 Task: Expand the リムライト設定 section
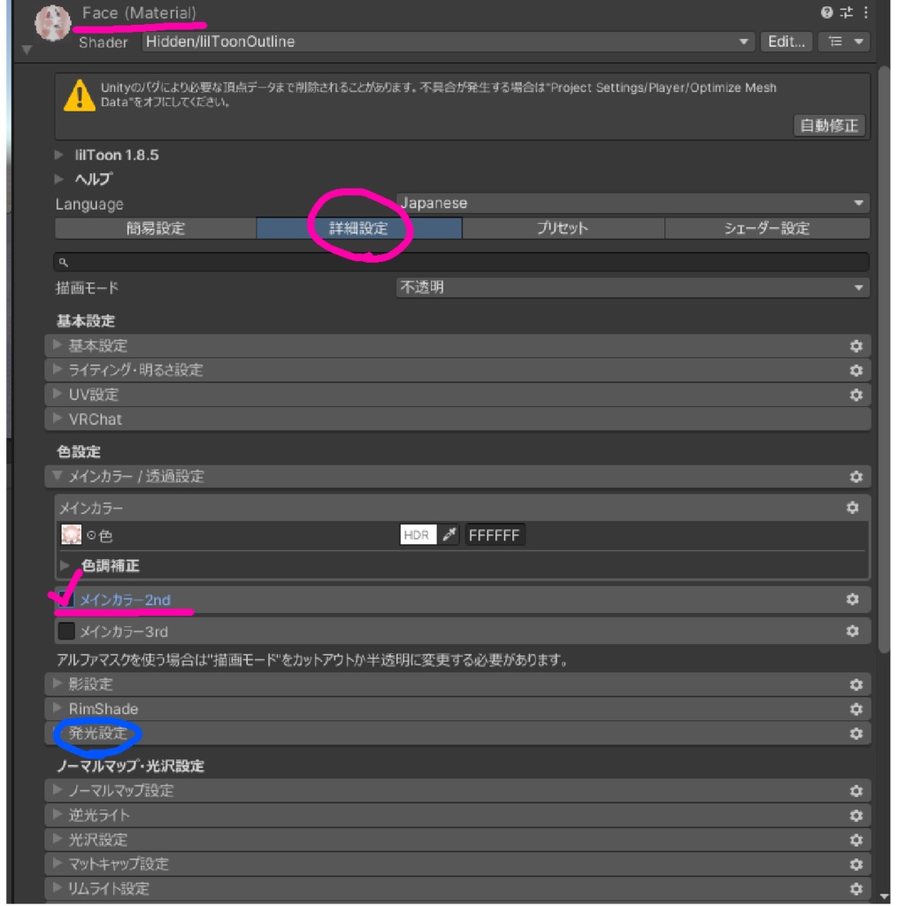[x=457, y=888]
